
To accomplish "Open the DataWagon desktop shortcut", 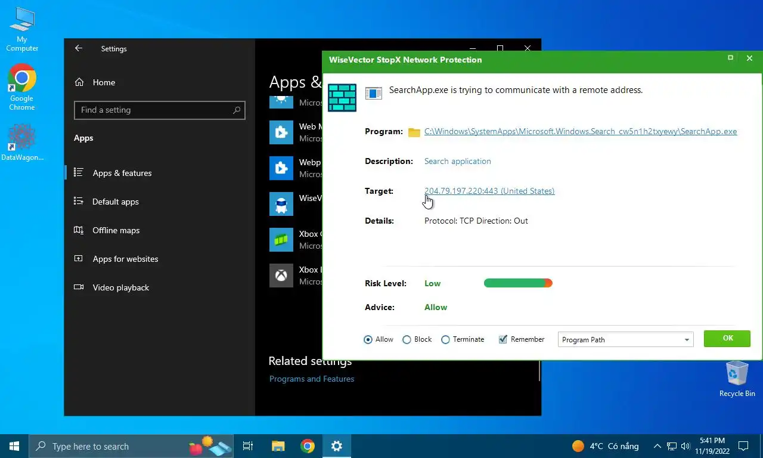I will pos(22,143).
